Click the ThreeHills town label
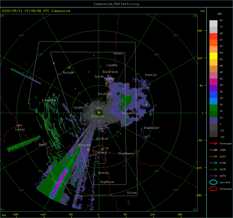Viewport: 233px width, 218px height. pyautogui.click(x=130, y=113)
